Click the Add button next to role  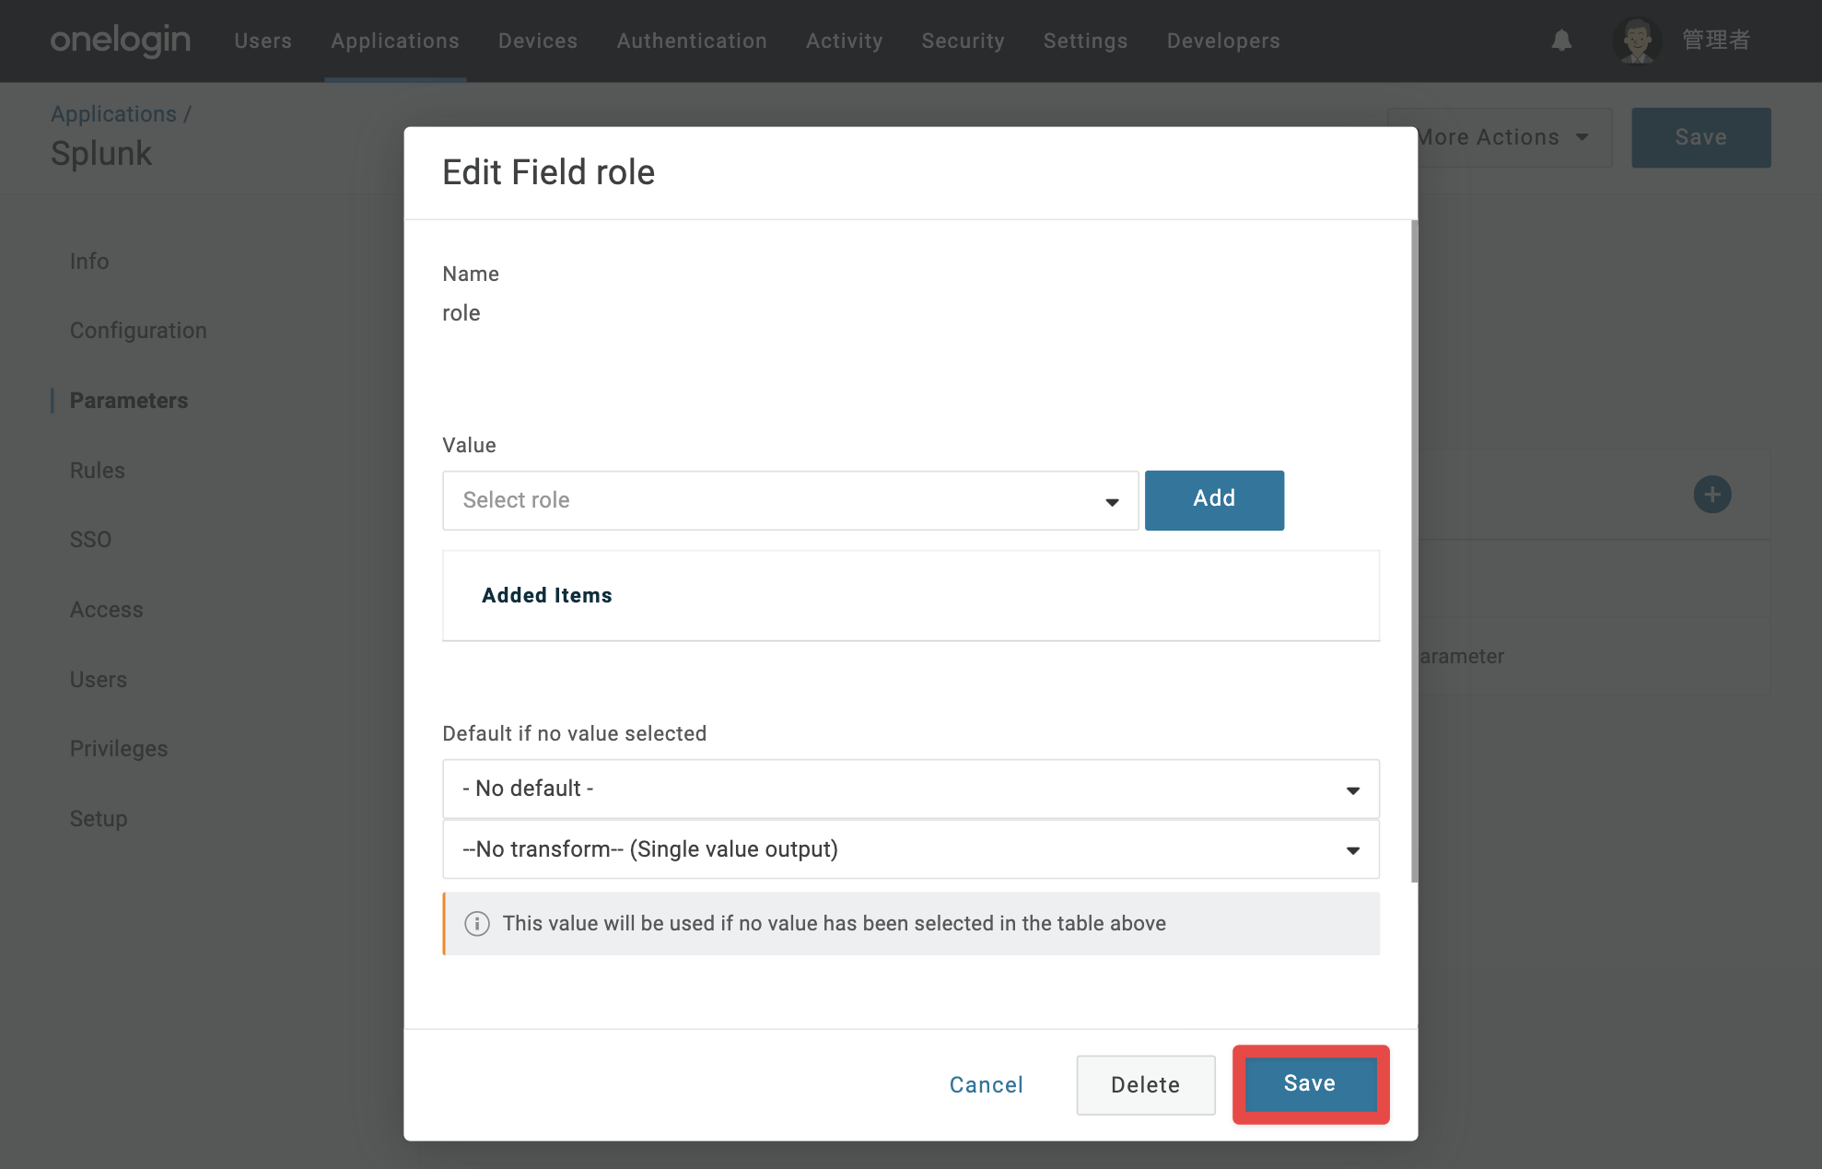[x=1214, y=500]
